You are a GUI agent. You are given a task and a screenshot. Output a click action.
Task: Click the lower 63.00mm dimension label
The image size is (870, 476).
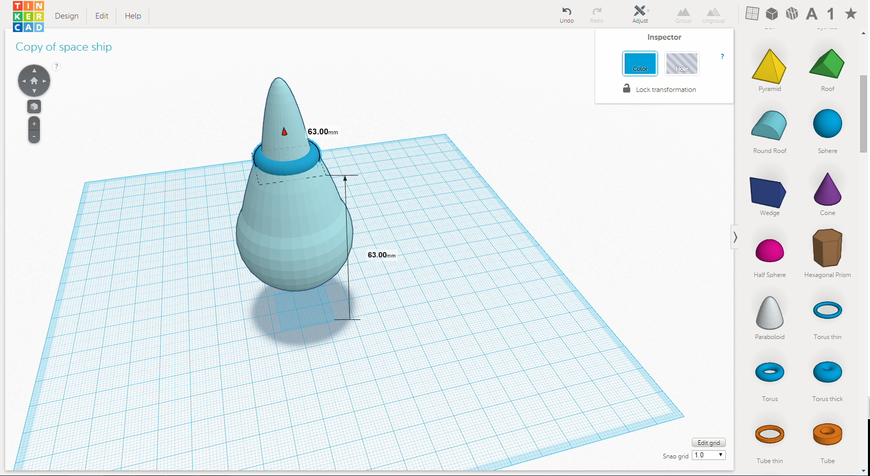(382, 255)
